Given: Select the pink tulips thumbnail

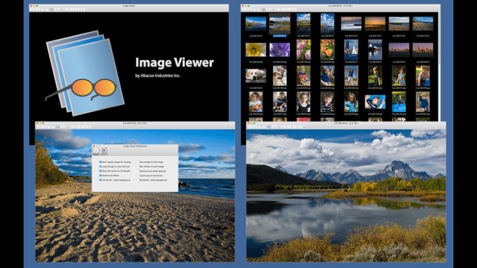Looking at the screenshot, I should (303, 49).
